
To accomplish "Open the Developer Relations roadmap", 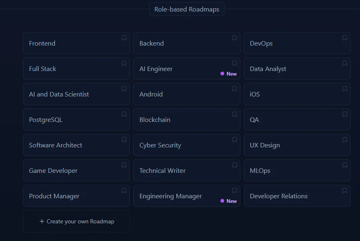I will [x=279, y=196].
